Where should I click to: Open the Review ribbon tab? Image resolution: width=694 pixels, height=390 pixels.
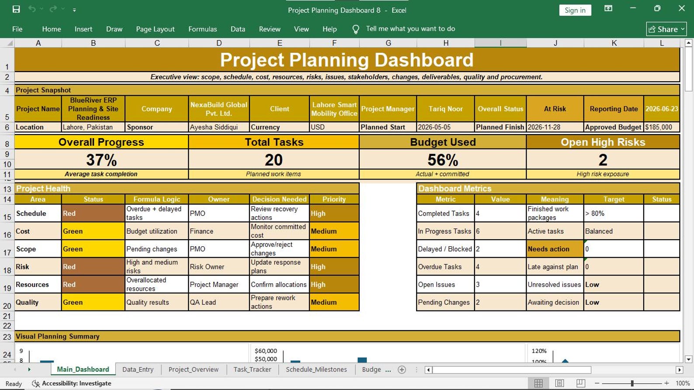click(270, 29)
